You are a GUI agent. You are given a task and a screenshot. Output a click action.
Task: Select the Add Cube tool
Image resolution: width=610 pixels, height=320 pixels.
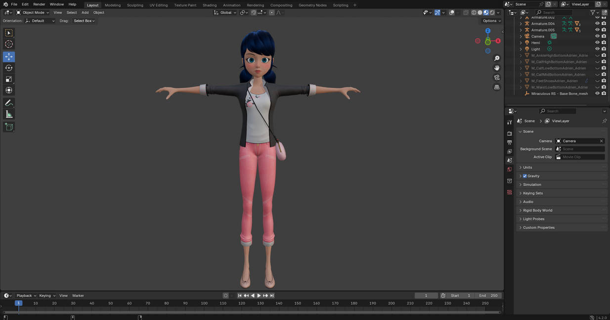coord(9,127)
